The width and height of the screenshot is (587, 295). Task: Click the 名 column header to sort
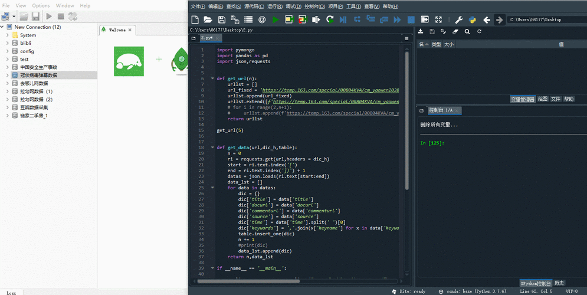click(423, 44)
